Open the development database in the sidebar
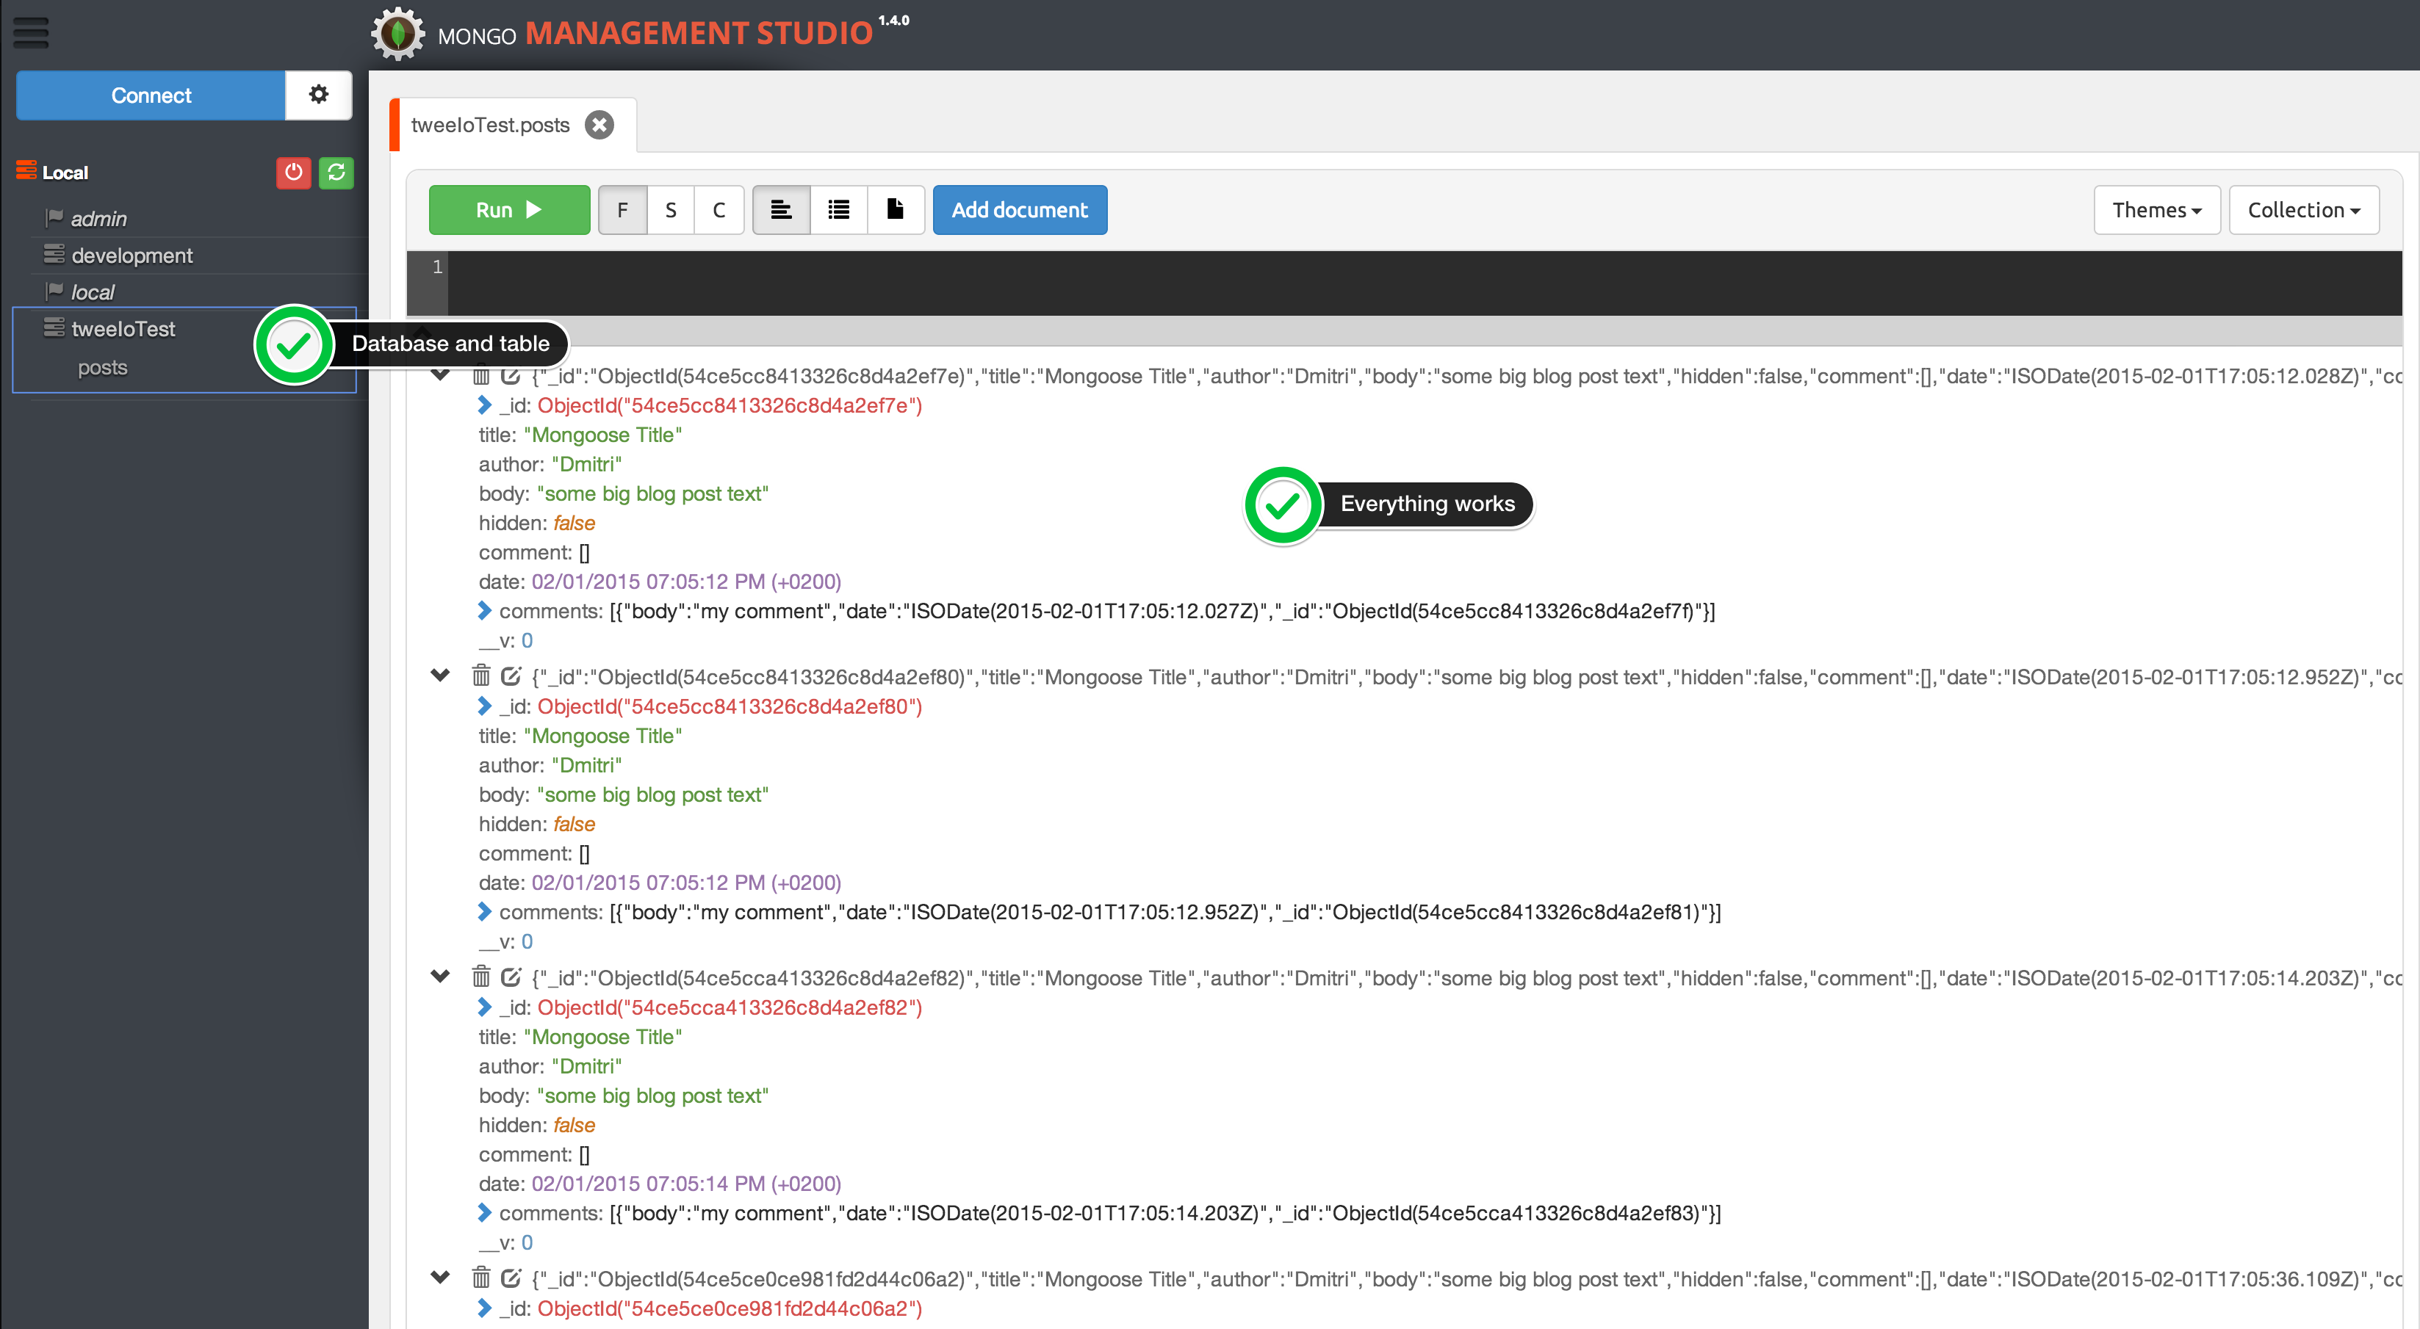 point(132,256)
